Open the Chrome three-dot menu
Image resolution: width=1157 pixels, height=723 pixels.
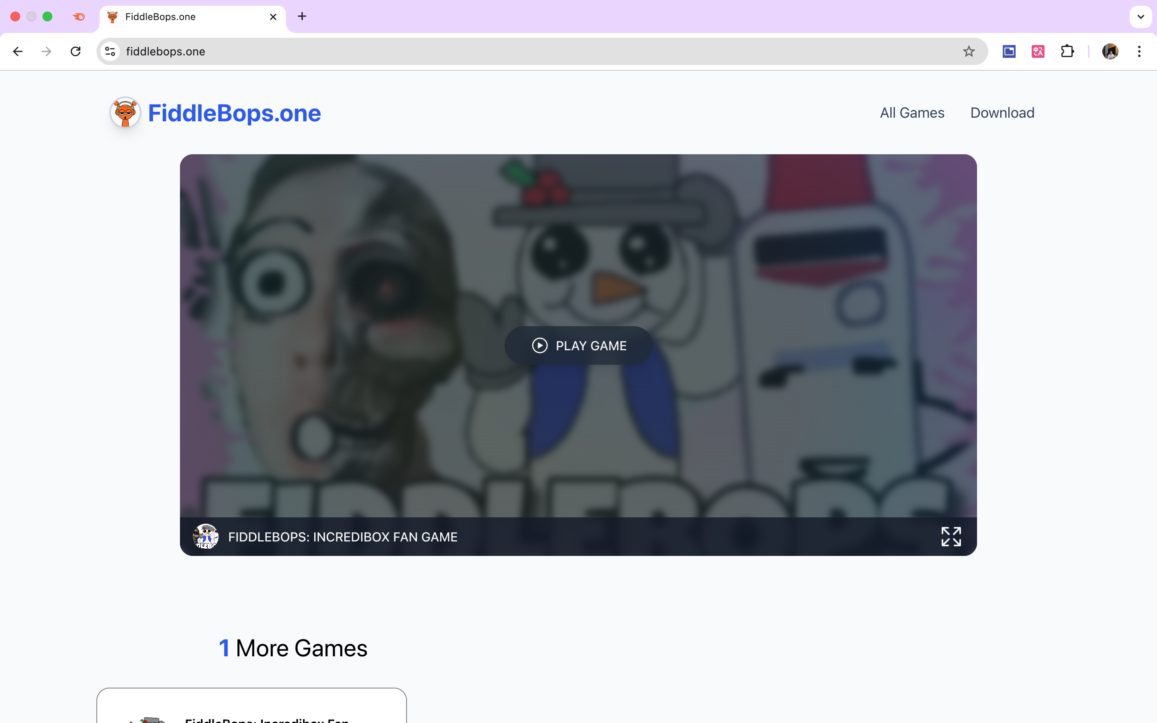click(x=1139, y=52)
